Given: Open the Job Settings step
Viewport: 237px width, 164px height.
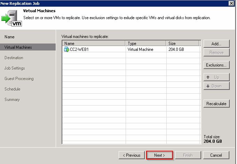Looking at the screenshot, I should tap(15, 68).
